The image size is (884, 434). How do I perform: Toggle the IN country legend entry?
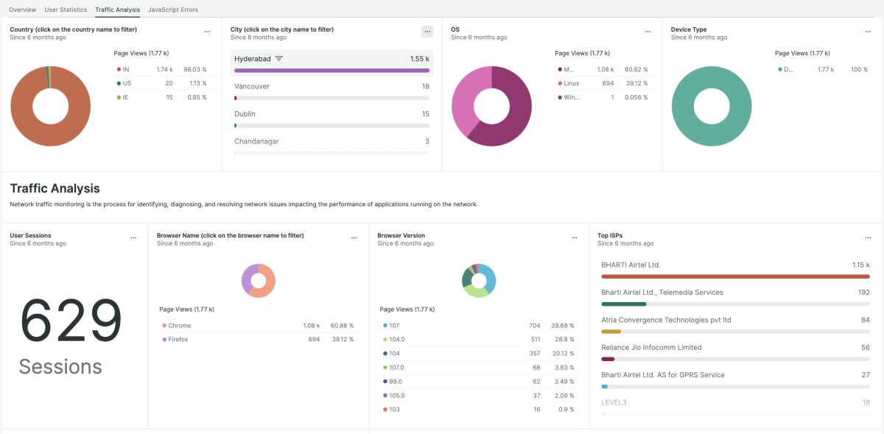126,69
